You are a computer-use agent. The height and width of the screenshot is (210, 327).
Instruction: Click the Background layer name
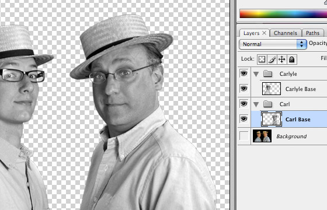pyautogui.click(x=291, y=136)
